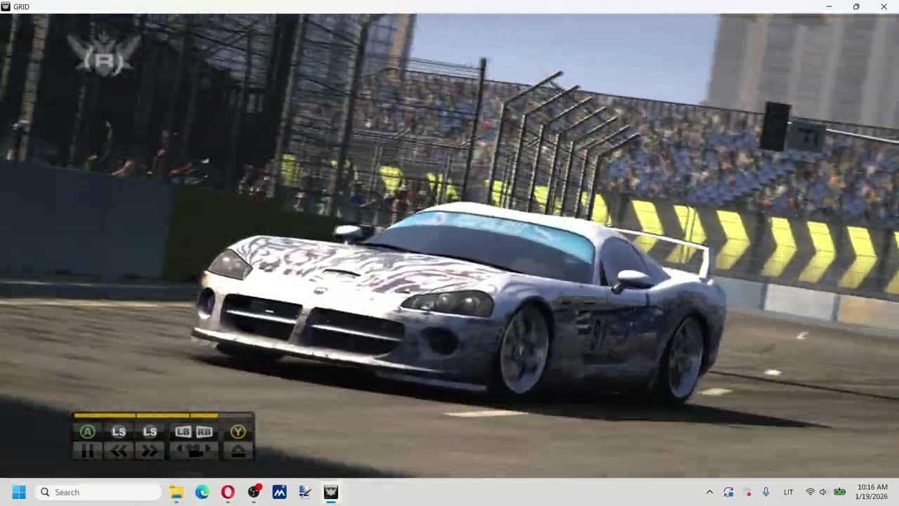
Task: Click the yellow Y button prompt
Action: pyautogui.click(x=238, y=432)
